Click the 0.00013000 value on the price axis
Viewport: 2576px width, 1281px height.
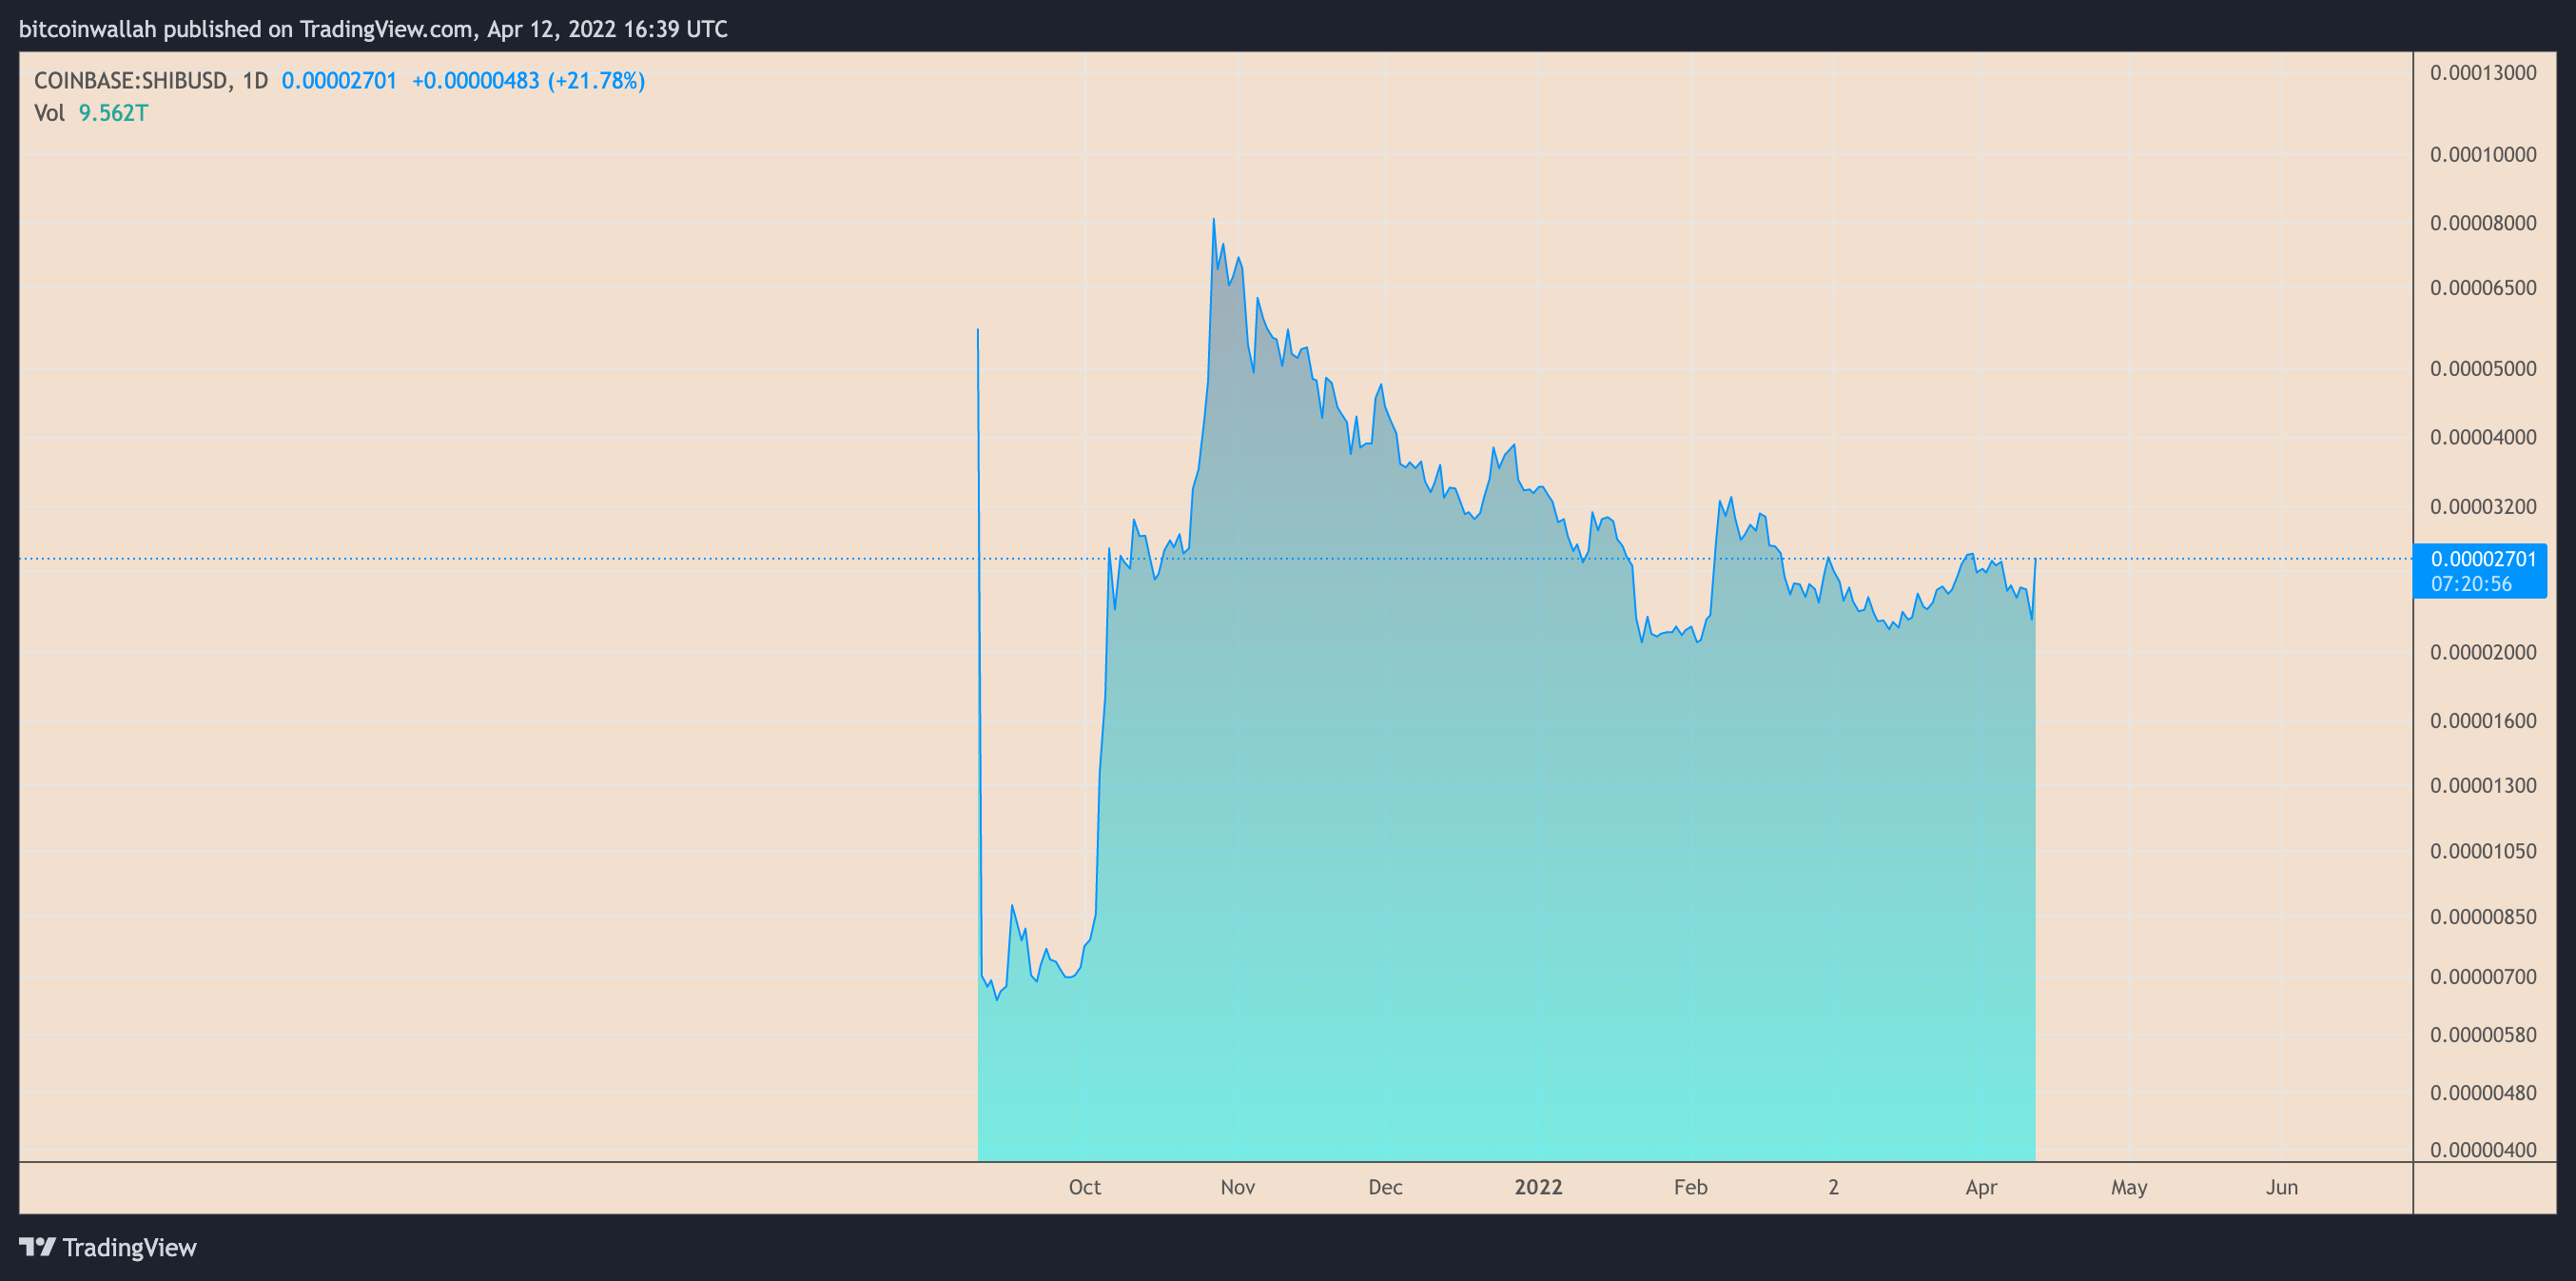click(2484, 72)
